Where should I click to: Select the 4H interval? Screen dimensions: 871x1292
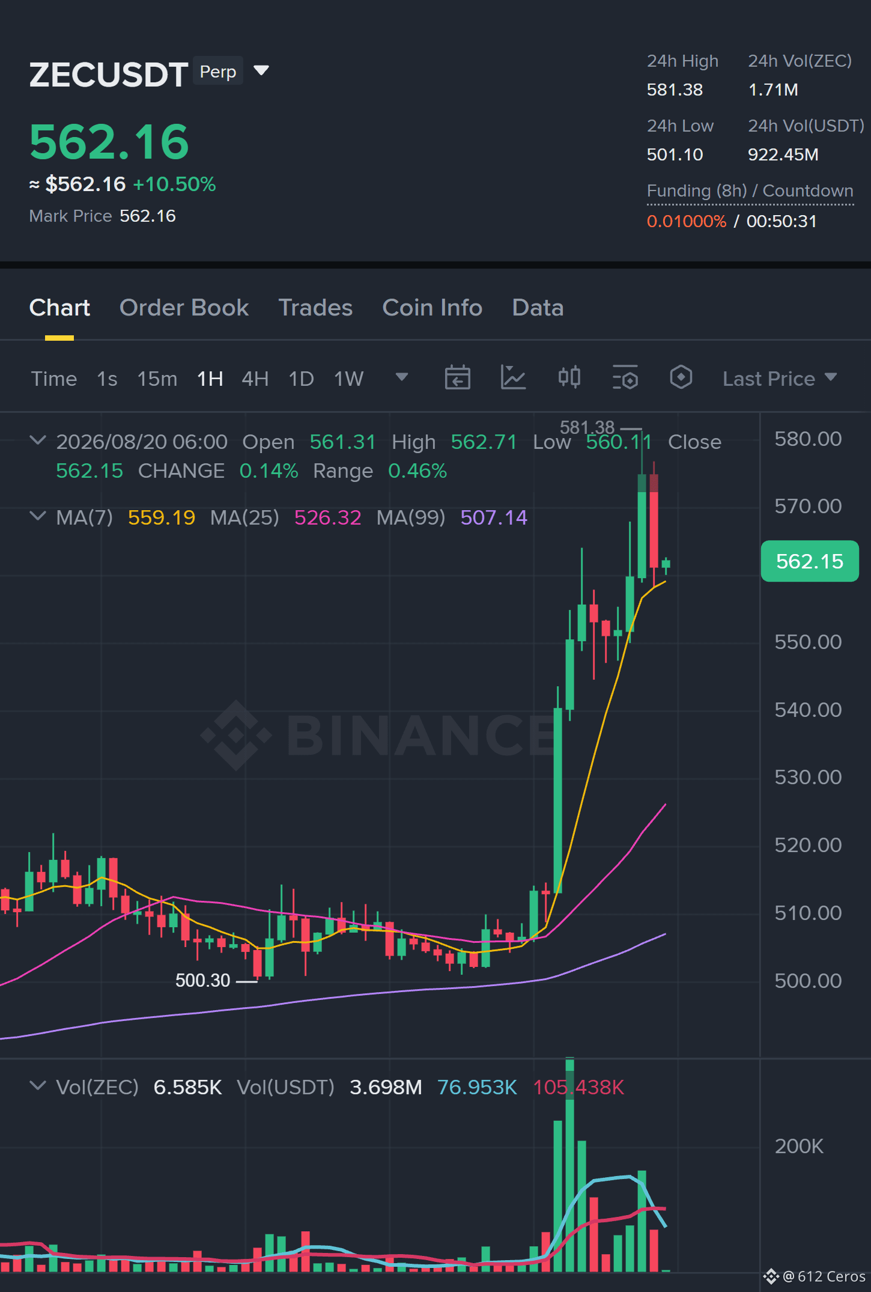pos(255,379)
